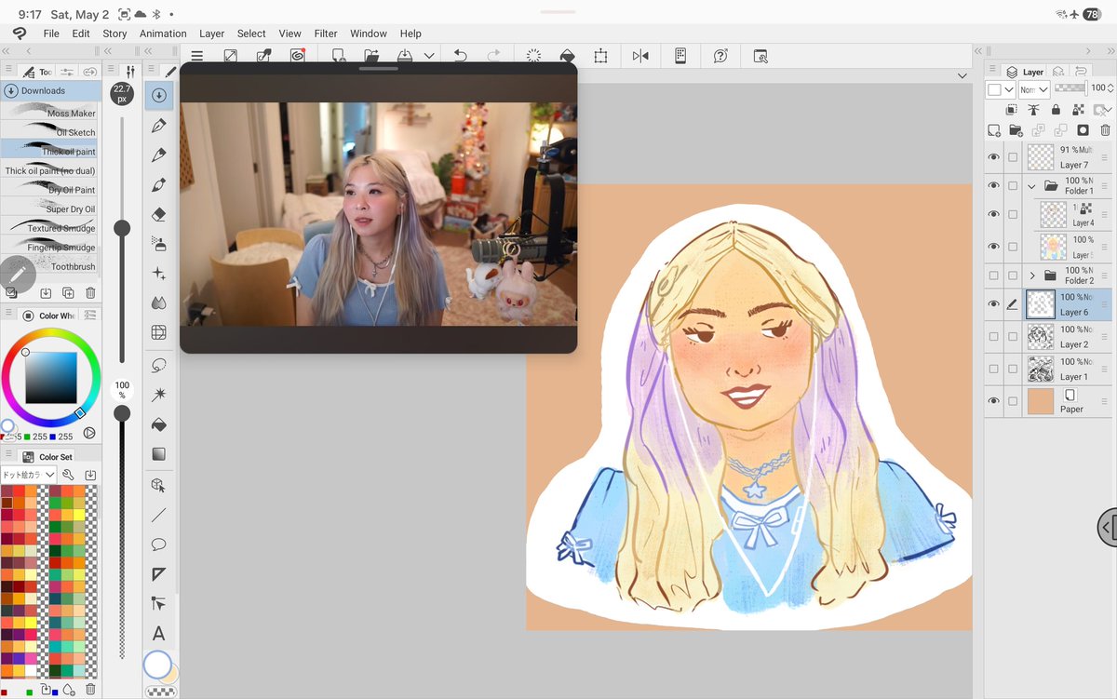Open the Edit menu
The height and width of the screenshot is (699, 1117).
81,34
